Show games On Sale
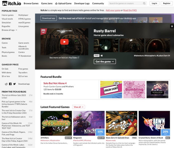 (x=5, y=69)
